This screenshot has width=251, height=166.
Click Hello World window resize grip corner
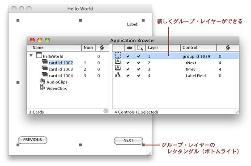click(x=149, y=153)
